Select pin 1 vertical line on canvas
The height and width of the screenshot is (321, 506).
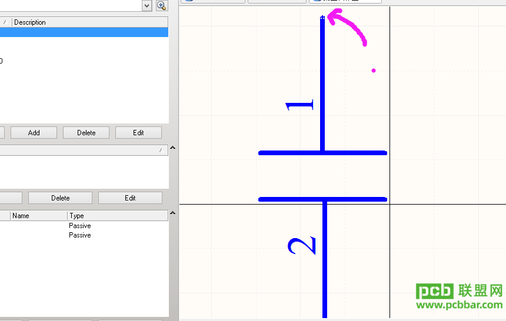click(322, 84)
